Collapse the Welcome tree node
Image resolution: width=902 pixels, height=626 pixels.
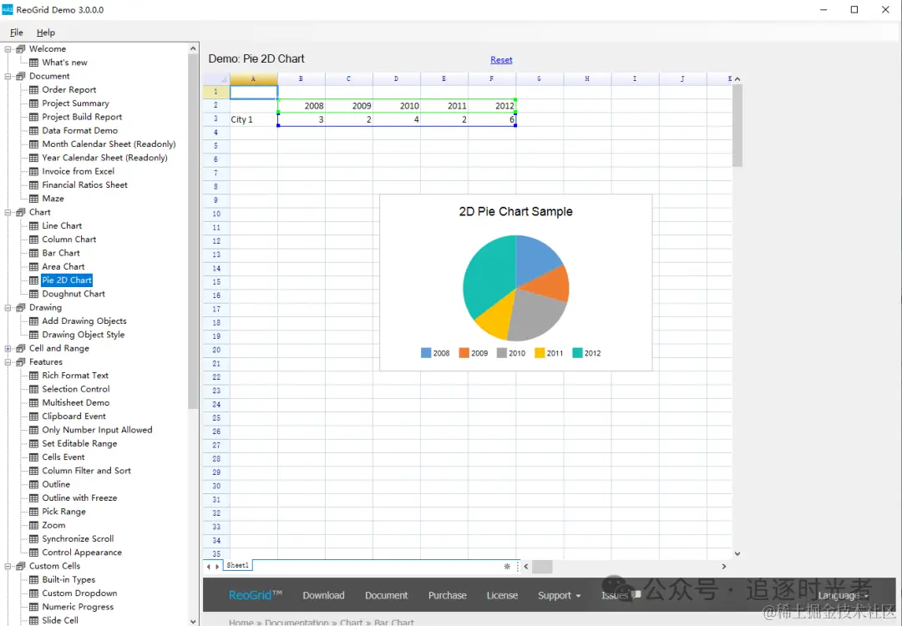click(8, 49)
